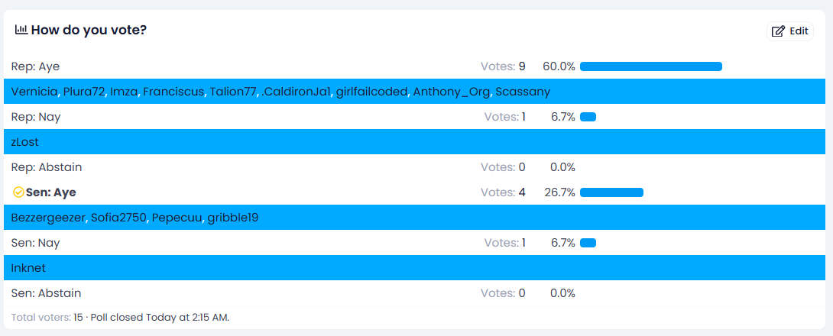Select the Rep: Nay poll option
This screenshot has height=336, width=833.
click(36, 117)
